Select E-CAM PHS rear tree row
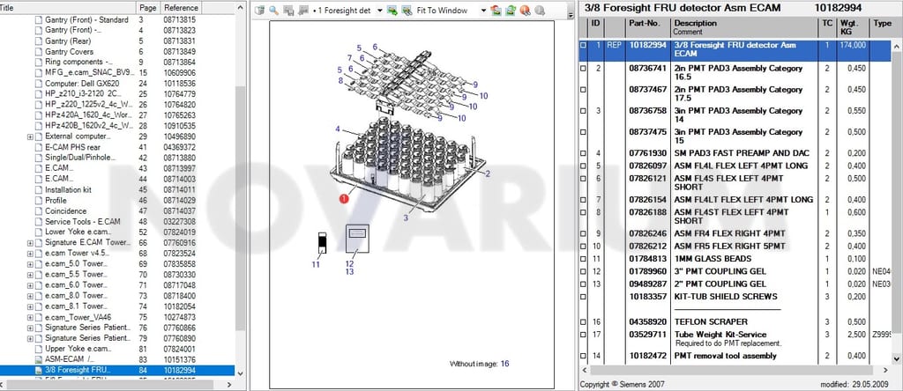The image size is (903, 391). click(x=117, y=147)
